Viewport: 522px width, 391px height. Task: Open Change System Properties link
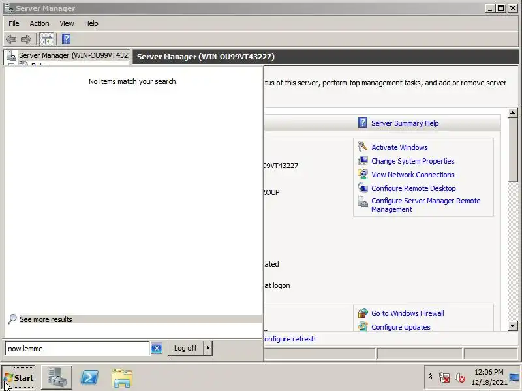413,161
